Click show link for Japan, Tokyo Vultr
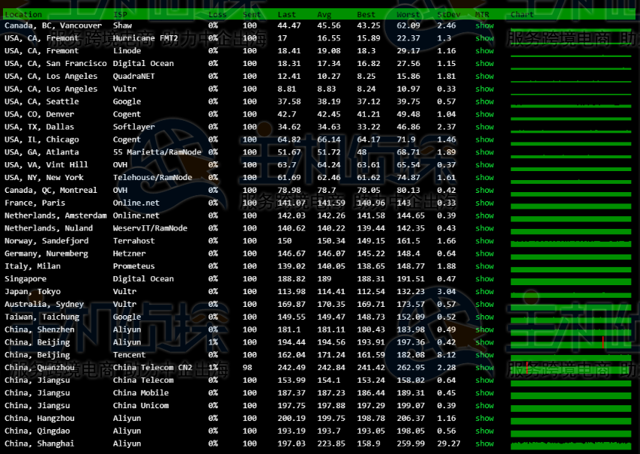The image size is (640, 454). (484, 292)
